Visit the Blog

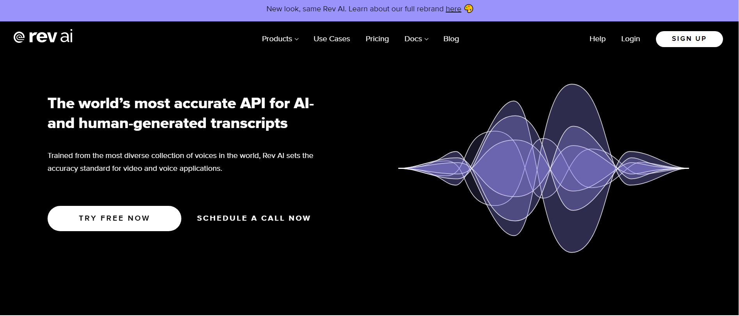pyautogui.click(x=451, y=39)
